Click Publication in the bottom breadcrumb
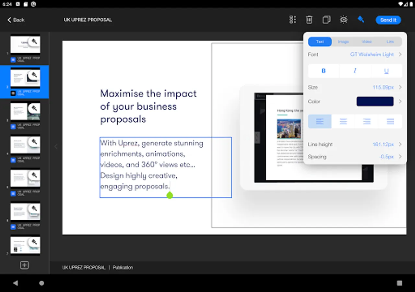Viewport: 415px width, 292px height. [x=123, y=268]
